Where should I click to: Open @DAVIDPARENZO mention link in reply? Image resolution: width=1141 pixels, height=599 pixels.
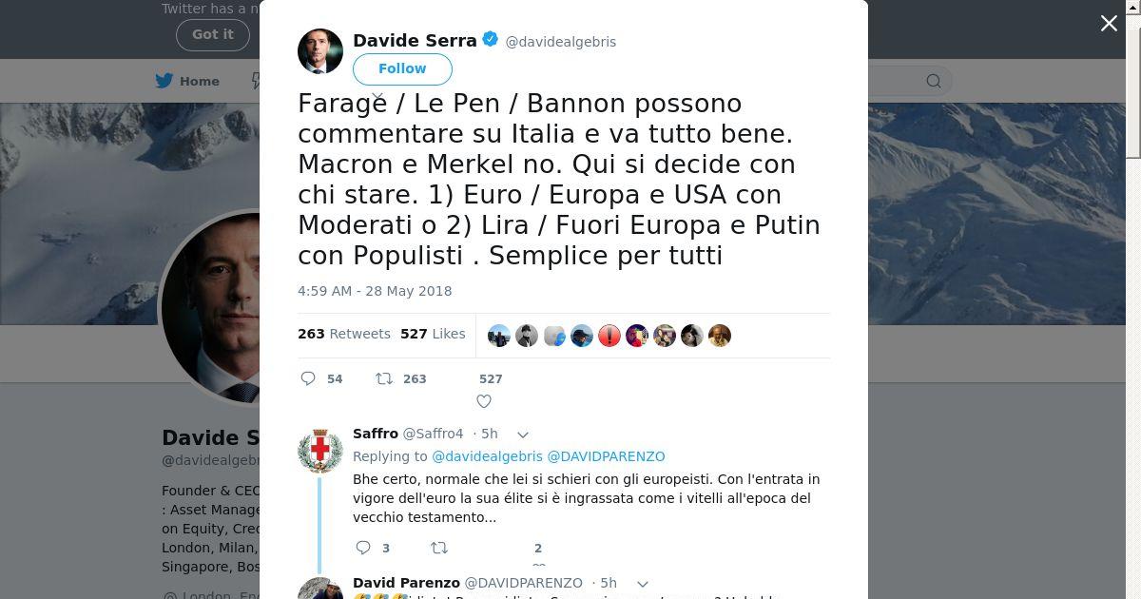[x=607, y=456]
